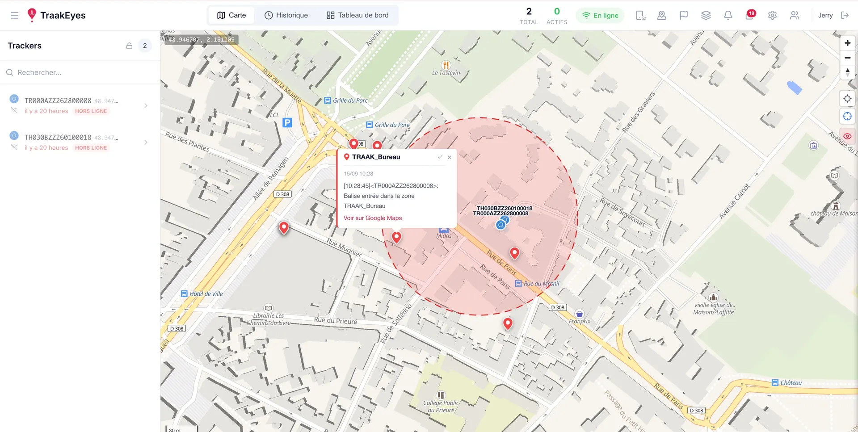The width and height of the screenshot is (858, 432).
Task: Open the notifications bell
Action: point(728,15)
